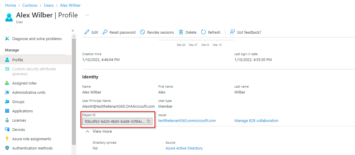Click the Delete button label
This screenshot has width=355, height=155.
click(x=191, y=32)
